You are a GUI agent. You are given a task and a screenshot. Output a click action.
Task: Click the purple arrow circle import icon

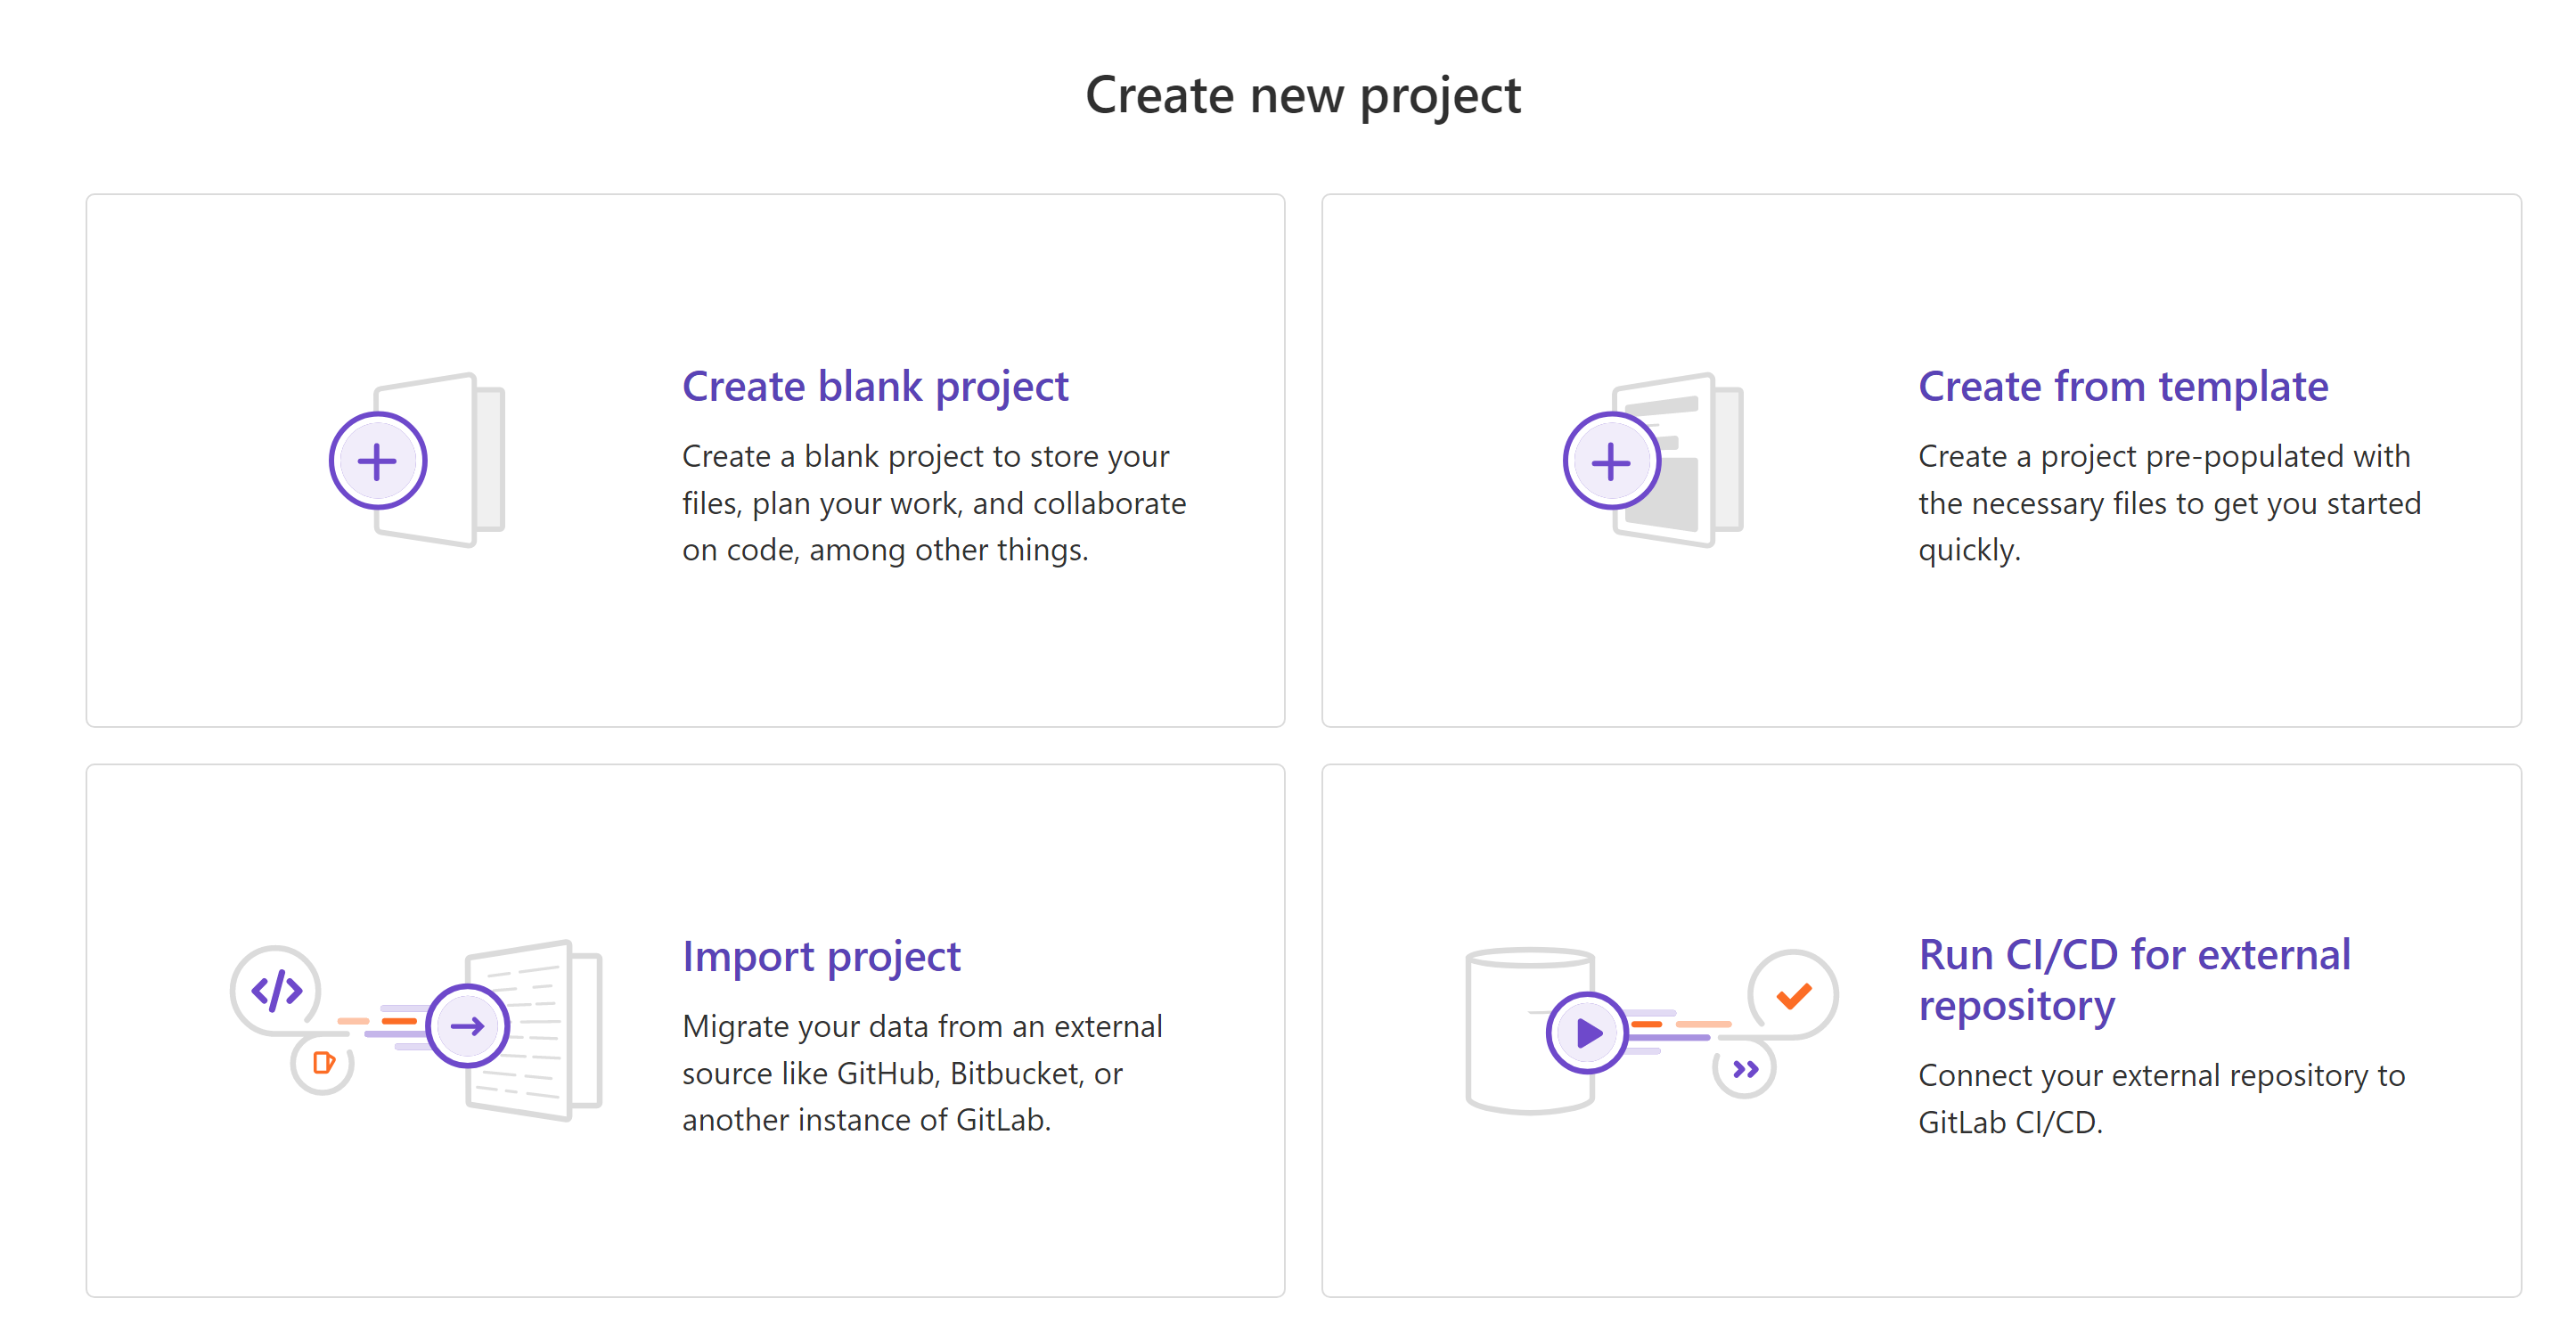[467, 1026]
